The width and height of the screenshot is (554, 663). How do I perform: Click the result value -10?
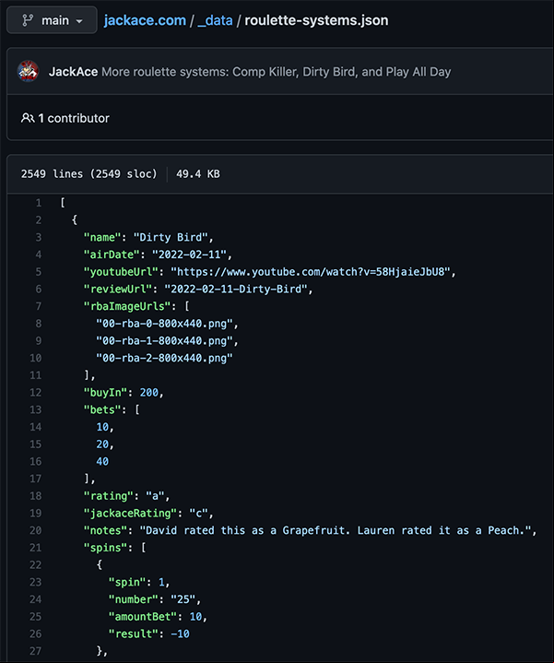click(180, 633)
